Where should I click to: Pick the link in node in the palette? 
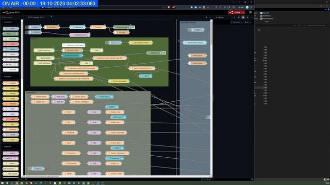(11, 54)
